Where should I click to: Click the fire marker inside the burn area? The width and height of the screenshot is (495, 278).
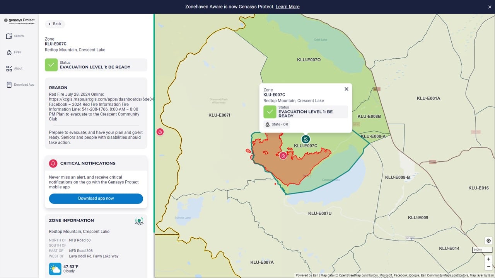pyautogui.click(x=283, y=156)
